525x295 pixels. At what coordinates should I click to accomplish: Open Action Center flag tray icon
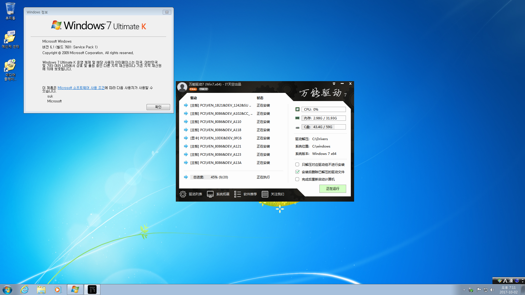tap(479, 290)
